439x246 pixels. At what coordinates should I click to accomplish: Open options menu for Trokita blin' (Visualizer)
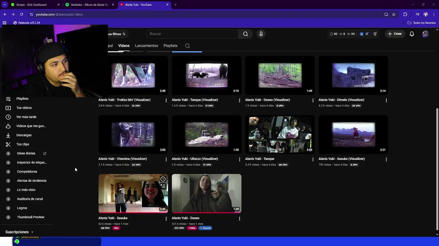(x=166, y=100)
